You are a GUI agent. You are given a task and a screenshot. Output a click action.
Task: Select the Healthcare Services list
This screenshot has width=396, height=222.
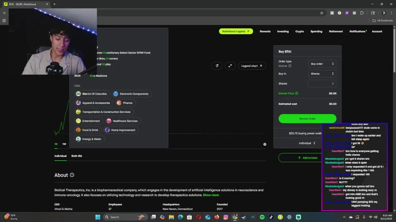123,121
